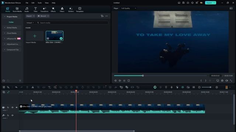Screen dimensions: 236x132
Task: Open the File menu
Action: point(27,3)
